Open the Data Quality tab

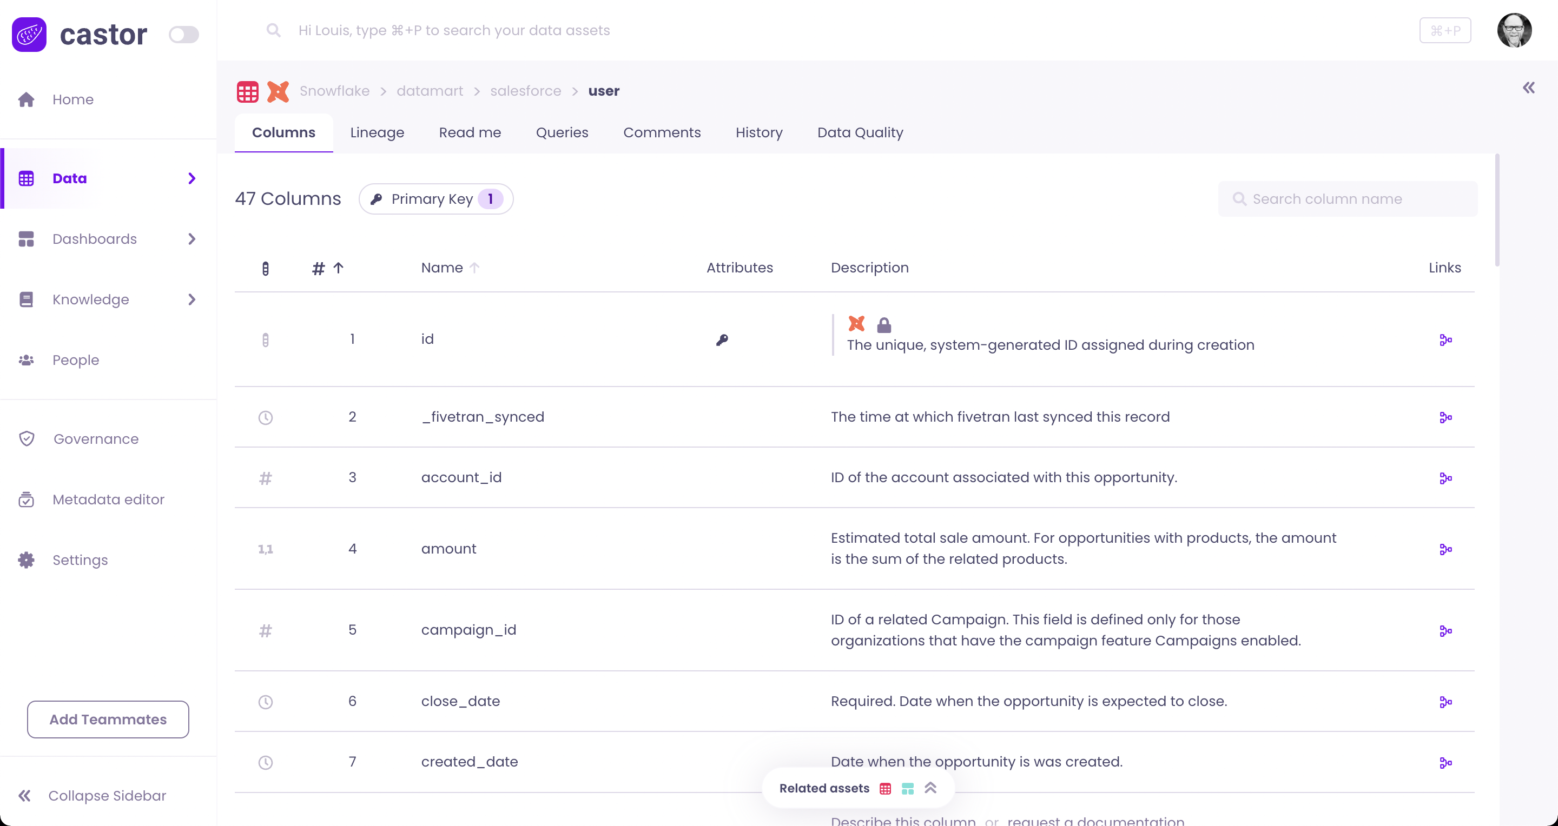[860, 132]
